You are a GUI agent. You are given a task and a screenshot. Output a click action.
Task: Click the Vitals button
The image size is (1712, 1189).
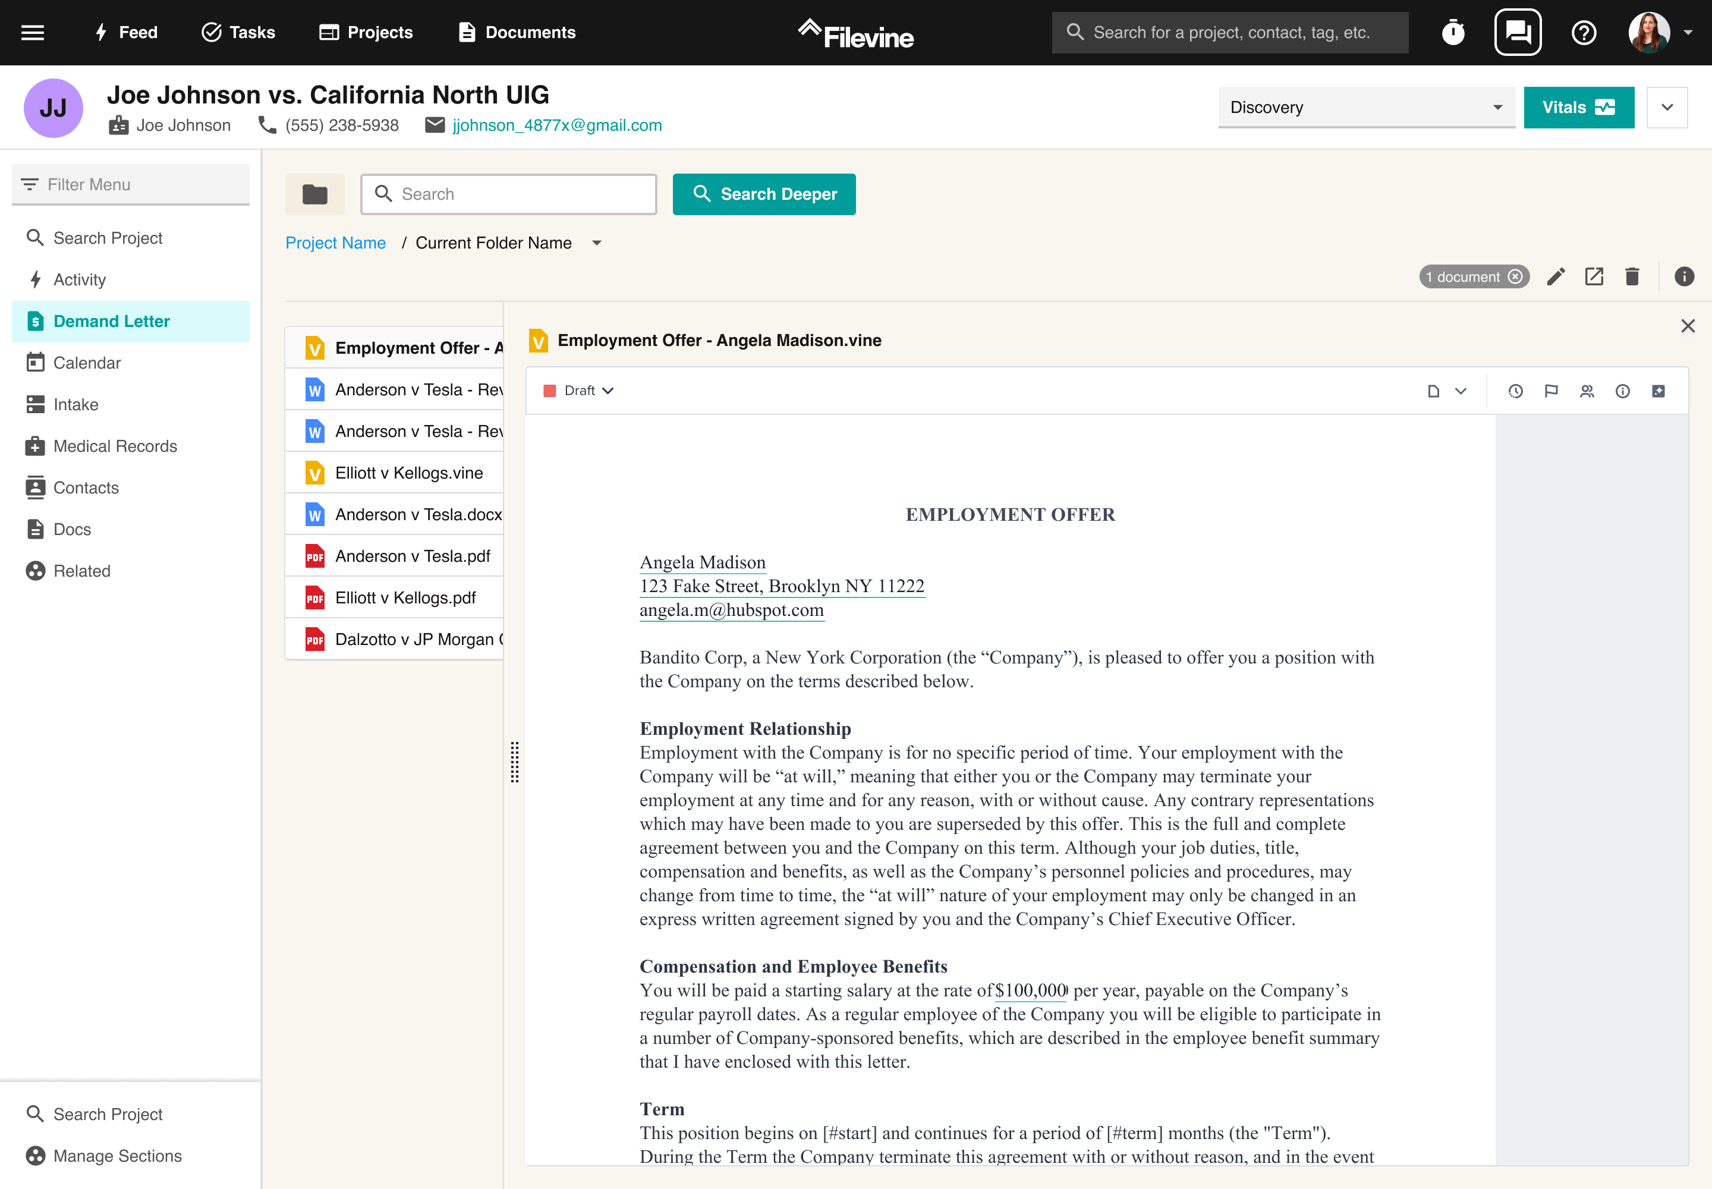[x=1579, y=107]
